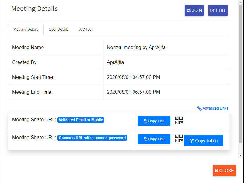Show QR code for Validated Email or Mobile URL
Viewport: 244px width, 183px height.
click(179, 120)
